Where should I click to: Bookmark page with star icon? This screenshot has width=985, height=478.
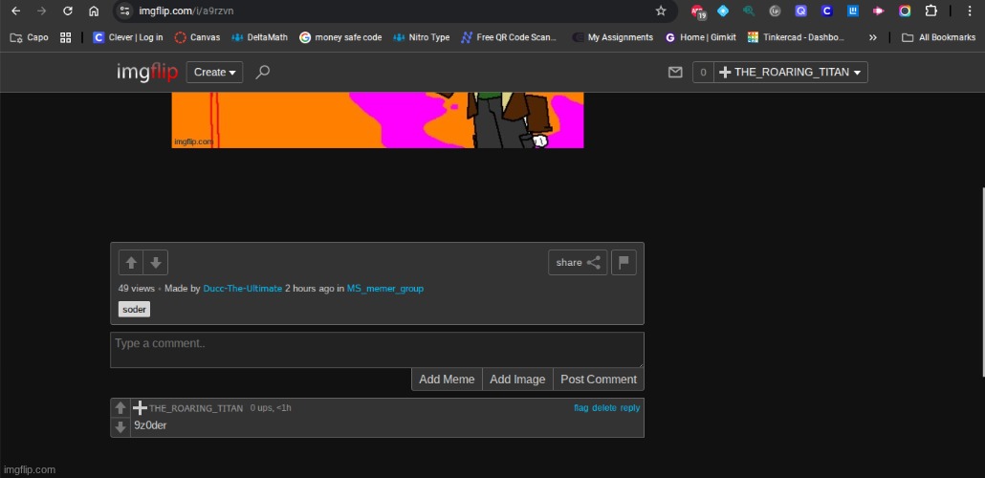coord(661,11)
